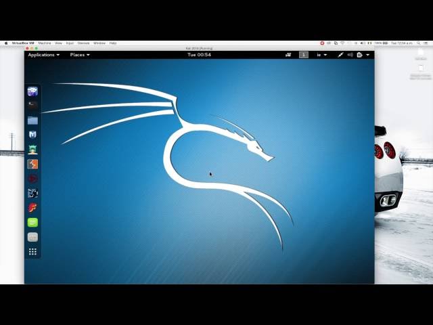Open BeEF XSS framework dock icon
This screenshot has height=325, width=433.
(x=32, y=193)
